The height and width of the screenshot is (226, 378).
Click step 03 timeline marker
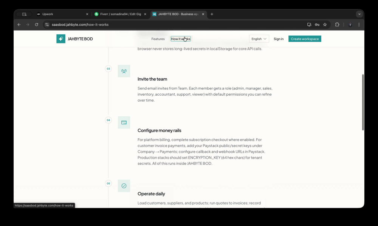coord(108,69)
